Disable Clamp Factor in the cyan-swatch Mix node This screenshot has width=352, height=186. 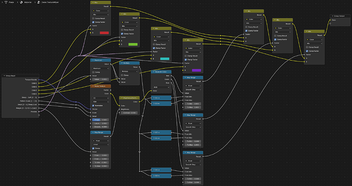coord(154,48)
